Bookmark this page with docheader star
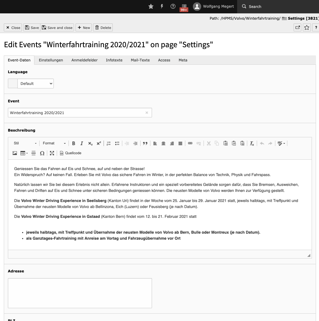319x321 pixels. pyautogui.click(x=307, y=27)
